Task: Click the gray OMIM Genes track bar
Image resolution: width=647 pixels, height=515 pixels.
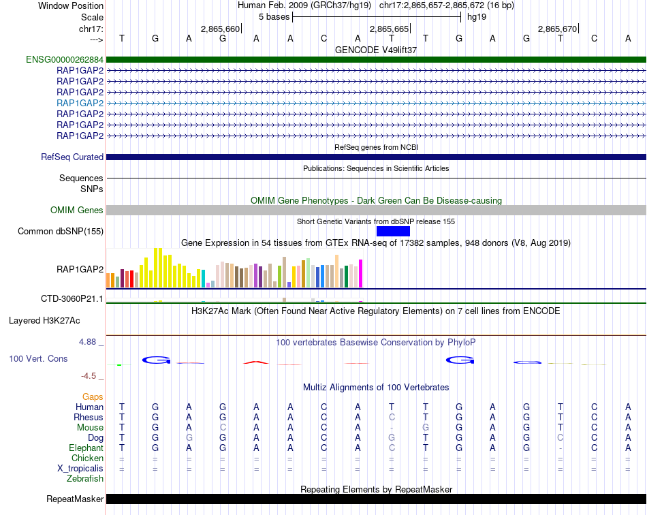Action: (x=376, y=210)
